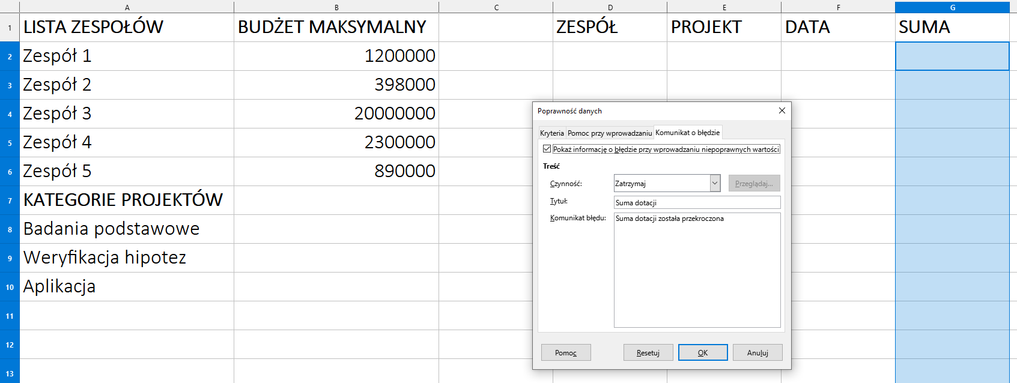Select column B header
1017x383 pixels.
click(336, 7)
